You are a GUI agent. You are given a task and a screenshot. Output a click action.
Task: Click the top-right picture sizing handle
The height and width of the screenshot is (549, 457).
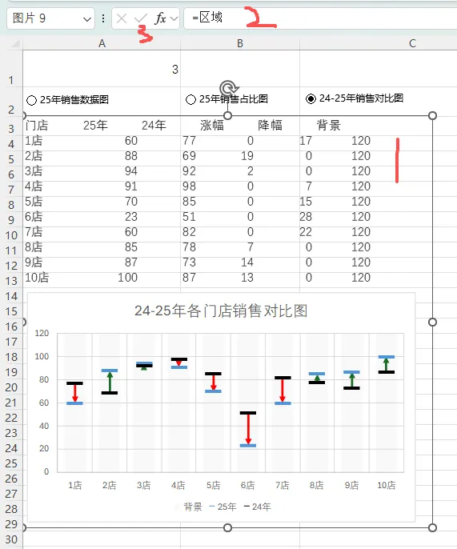[x=432, y=116]
